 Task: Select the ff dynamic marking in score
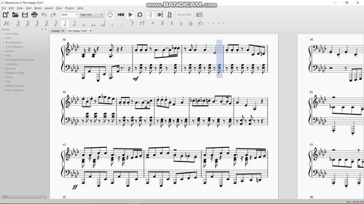point(75,187)
